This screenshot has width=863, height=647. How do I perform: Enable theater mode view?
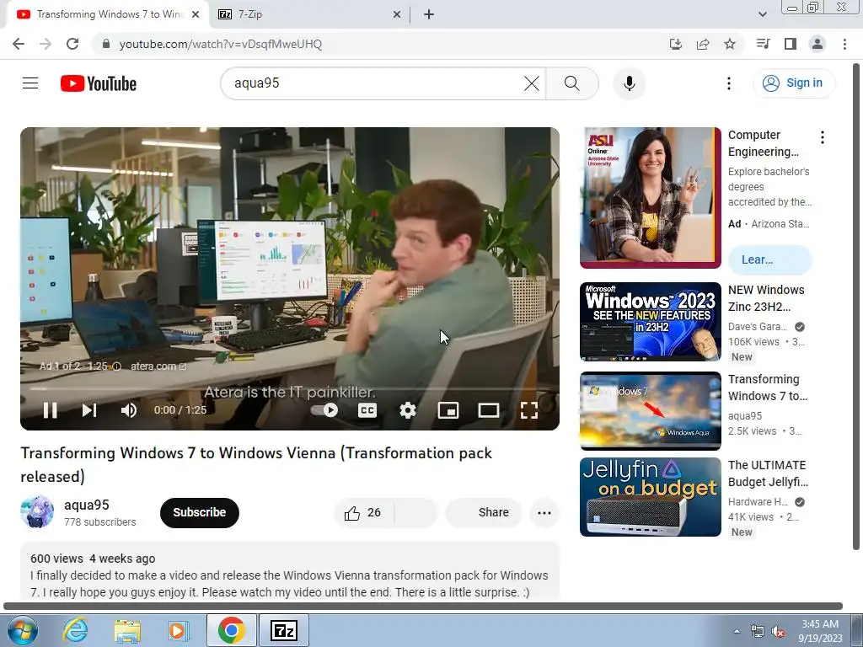coord(489,410)
